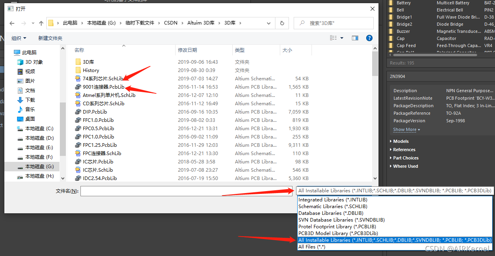Open the dialog help button
Viewport: 495px width, 256px height.
point(369,38)
